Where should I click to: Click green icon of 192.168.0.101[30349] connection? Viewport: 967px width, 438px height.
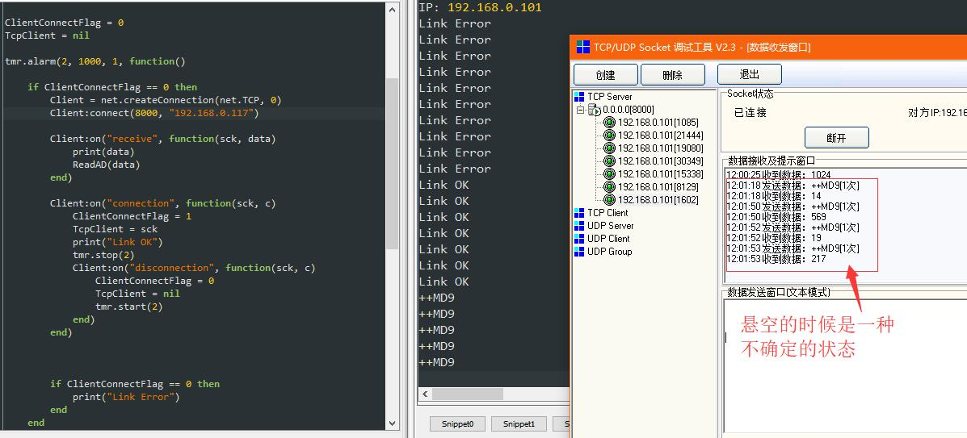pos(609,161)
